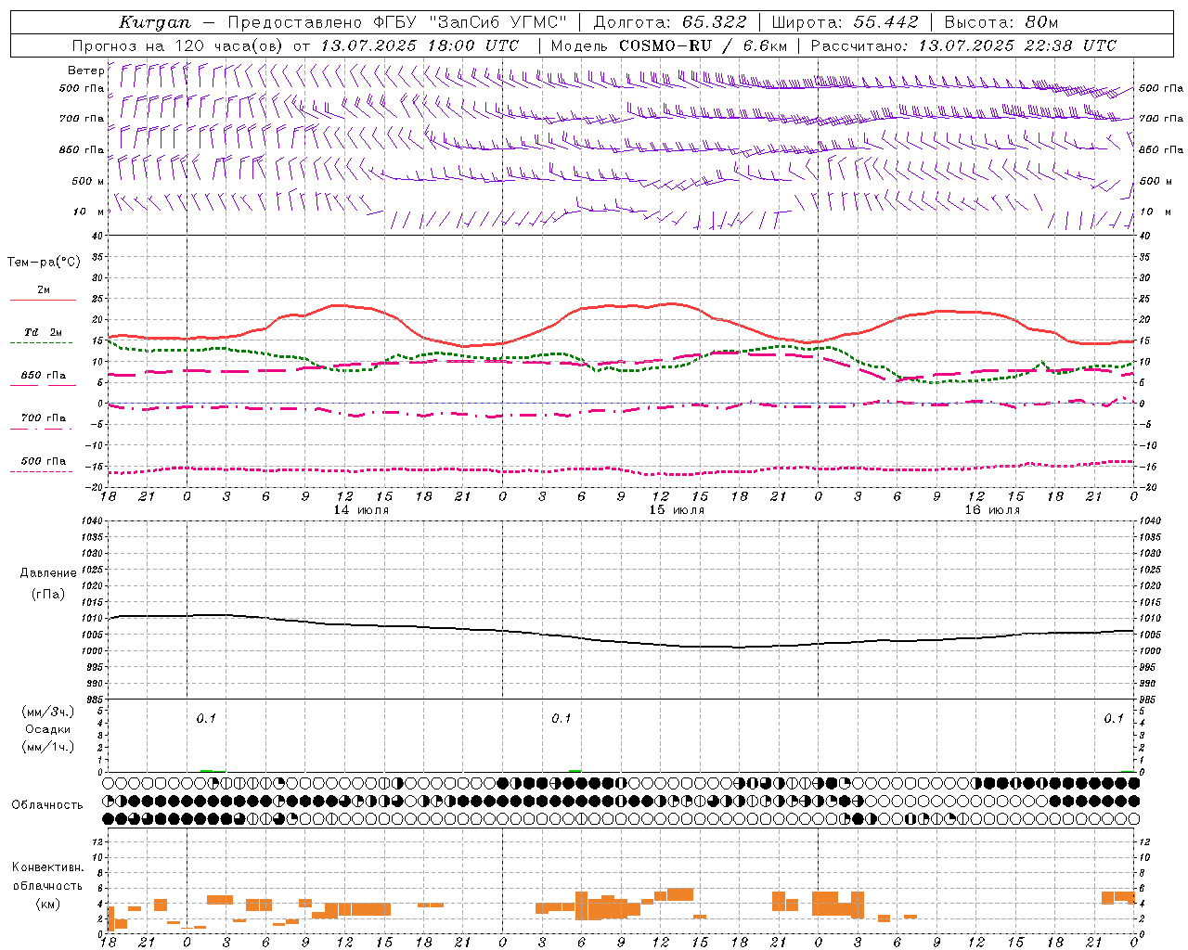Click the Высота: 80м field
The image size is (1188, 950).
click(1001, 22)
